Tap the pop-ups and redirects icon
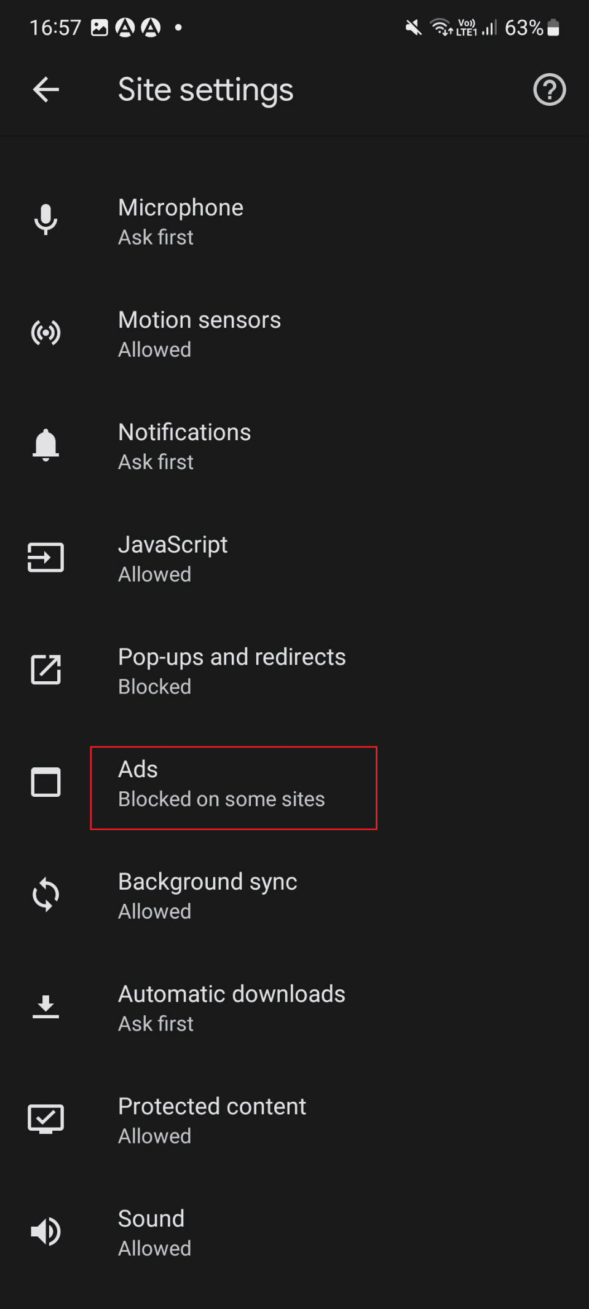 [45, 670]
